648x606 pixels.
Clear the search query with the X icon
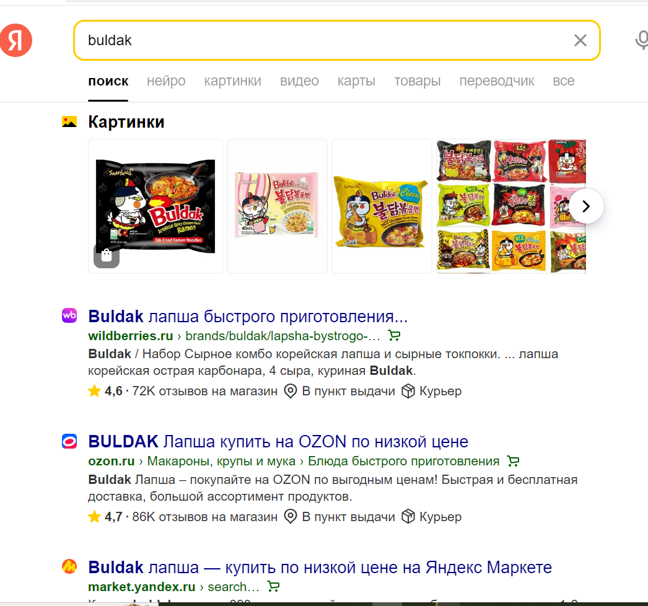(x=580, y=40)
